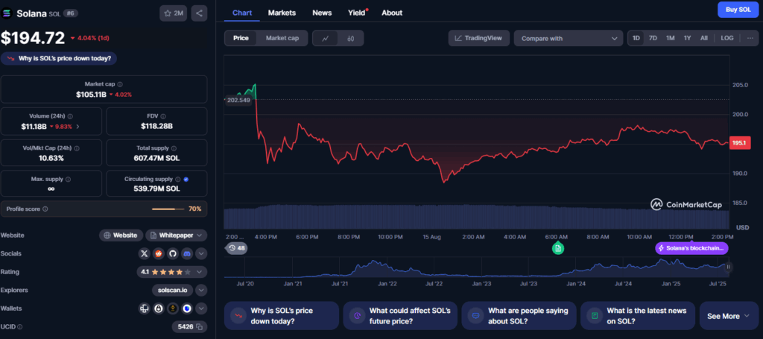The width and height of the screenshot is (763, 339).
Task: Click the 'Why is SOL's price down today?' pill under the price
Action: (59, 58)
